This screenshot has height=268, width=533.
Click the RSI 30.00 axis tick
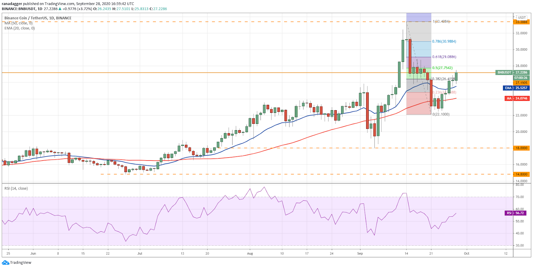[x=520, y=246]
